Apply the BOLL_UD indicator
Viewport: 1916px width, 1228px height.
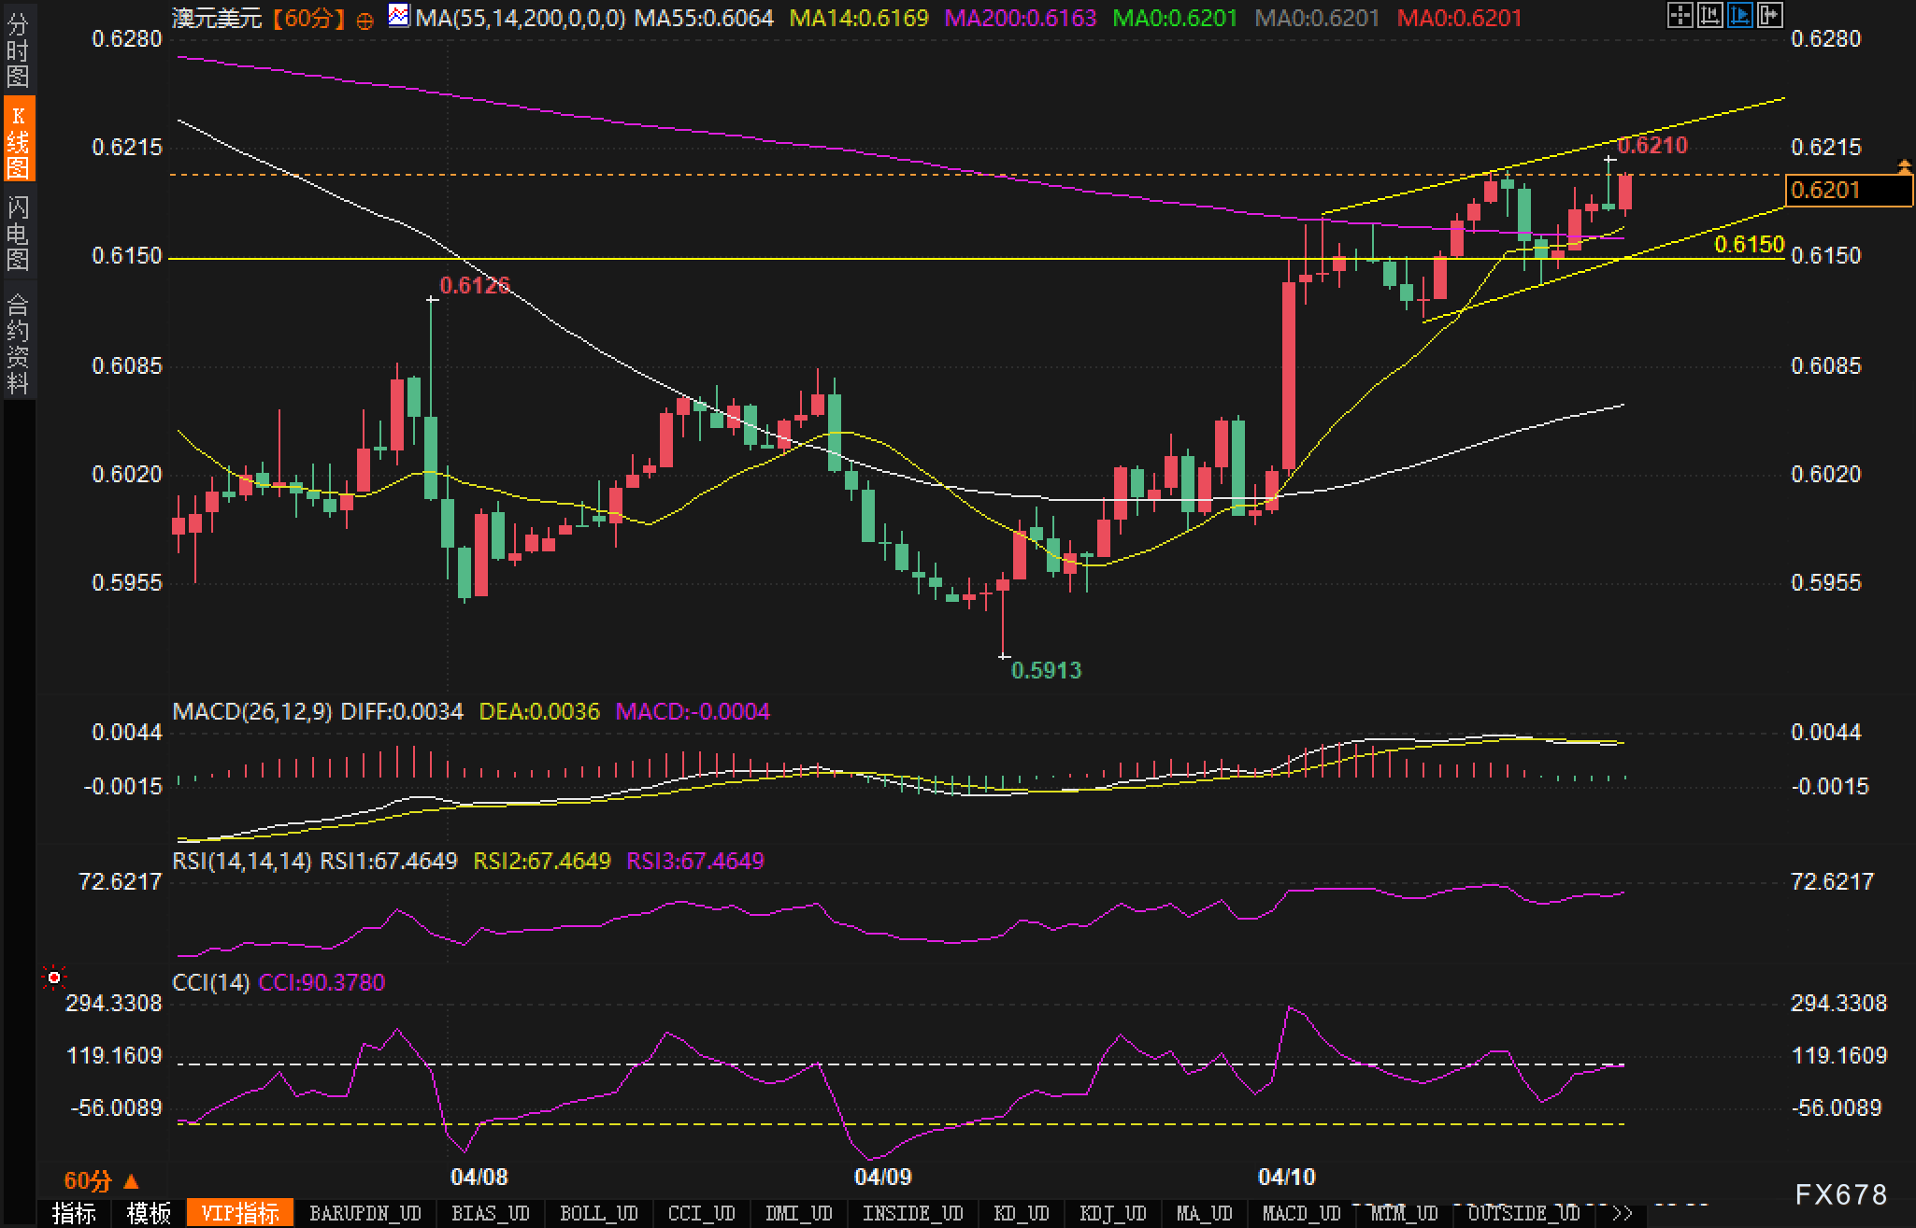coord(598,1214)
